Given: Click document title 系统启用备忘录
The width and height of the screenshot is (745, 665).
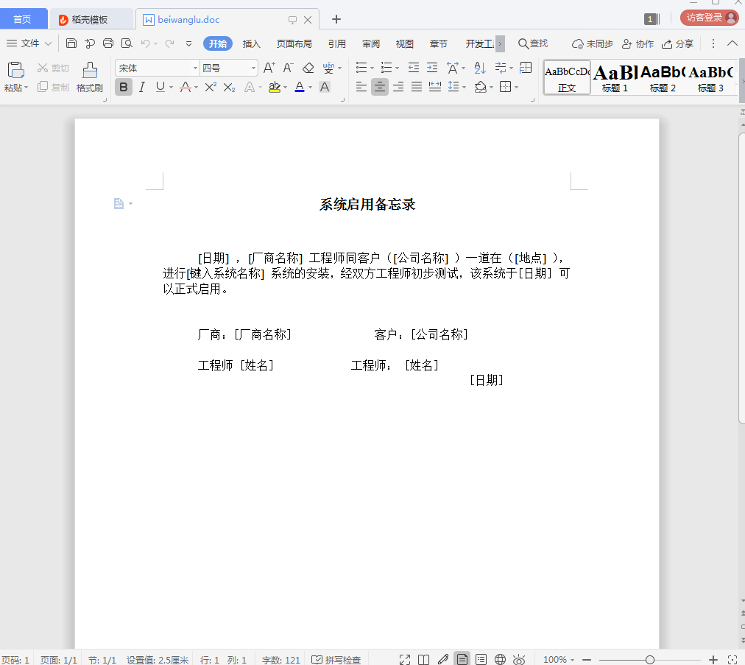Looking at the screenshot, I should (367, 205).
